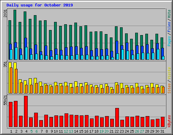The width and height of the screenshot is (173, 135).
Task: Click day label '16' on the x-axis
Action: (86, 131)
